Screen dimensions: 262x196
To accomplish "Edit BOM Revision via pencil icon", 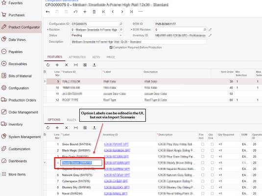I will (210, 29).
